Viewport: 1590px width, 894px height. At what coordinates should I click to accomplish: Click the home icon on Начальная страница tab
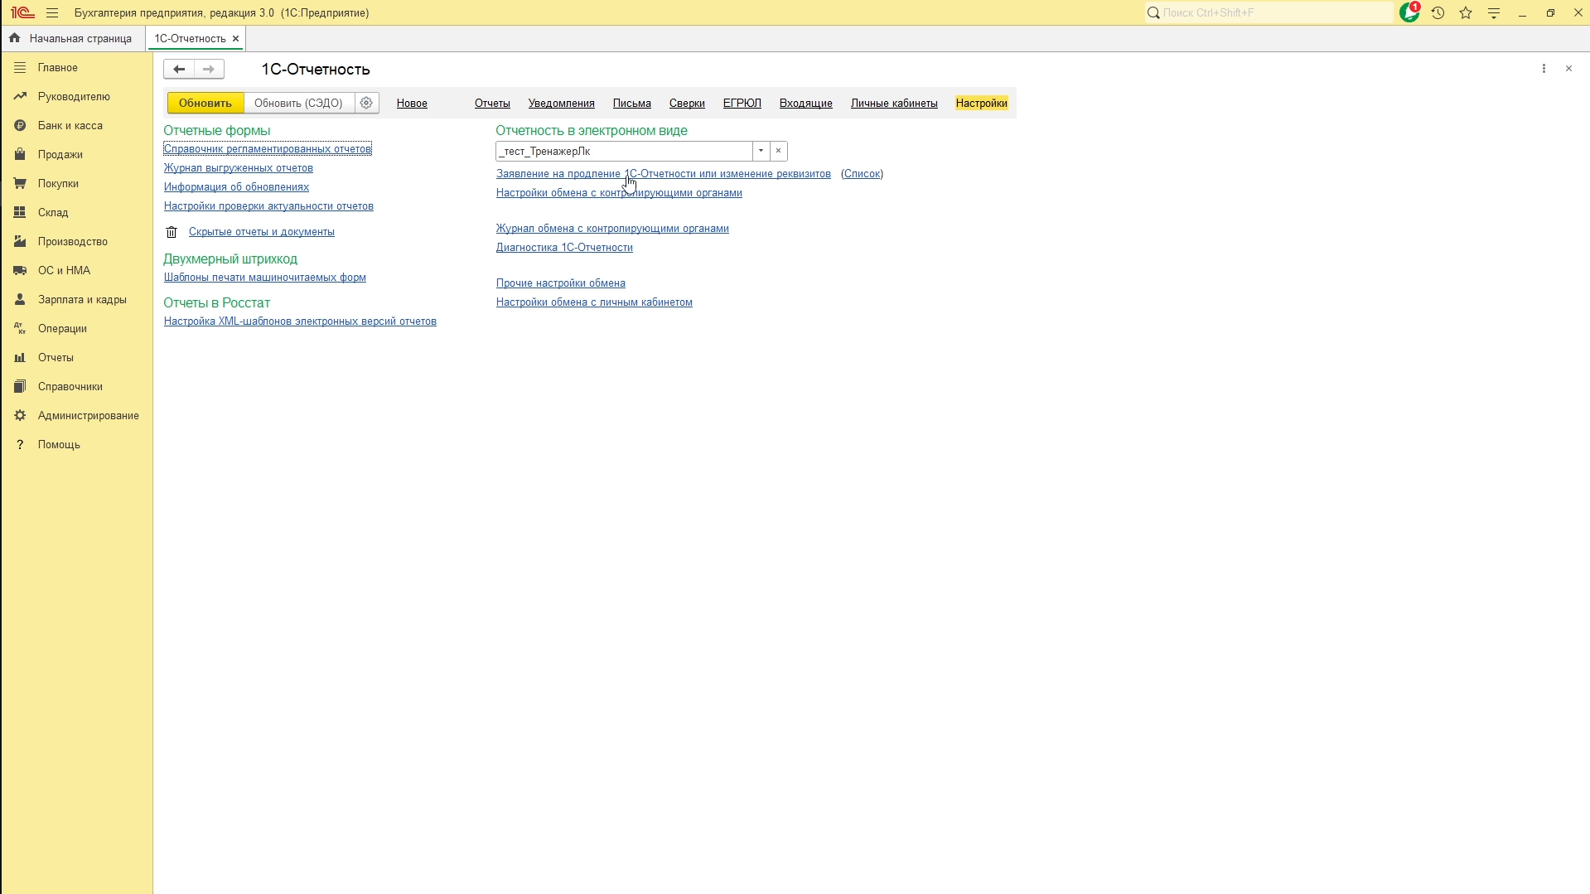14,38
